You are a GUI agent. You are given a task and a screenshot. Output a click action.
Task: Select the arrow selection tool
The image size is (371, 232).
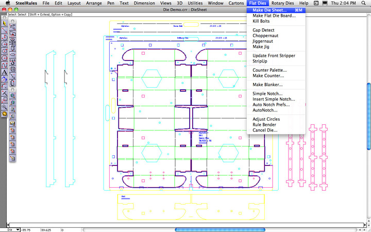(5, 24)
